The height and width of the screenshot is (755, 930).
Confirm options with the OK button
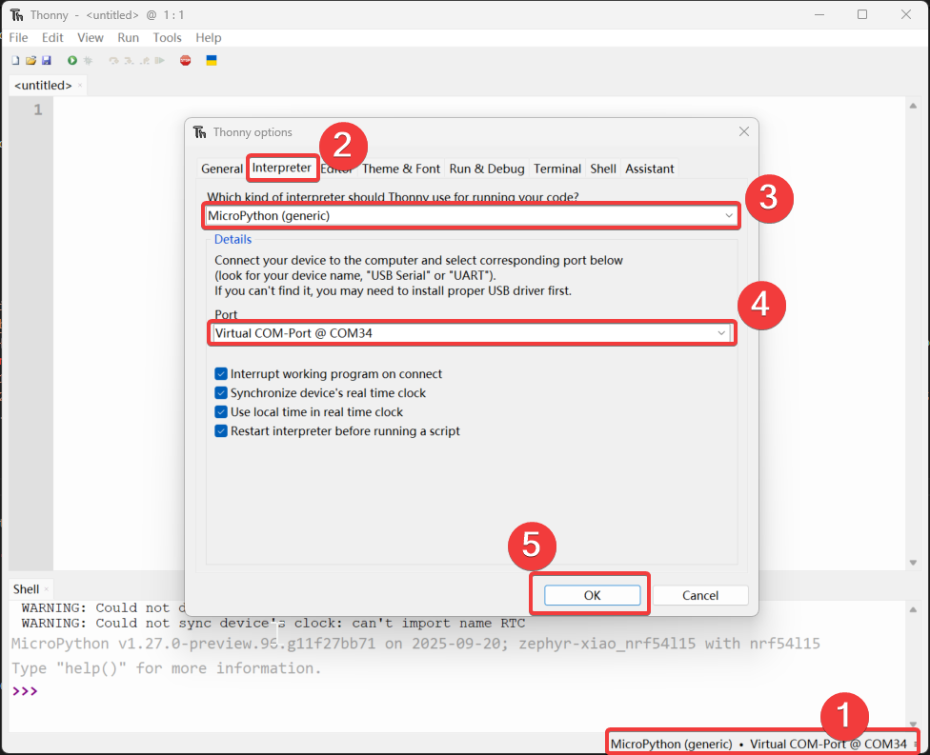pos(593,595)
